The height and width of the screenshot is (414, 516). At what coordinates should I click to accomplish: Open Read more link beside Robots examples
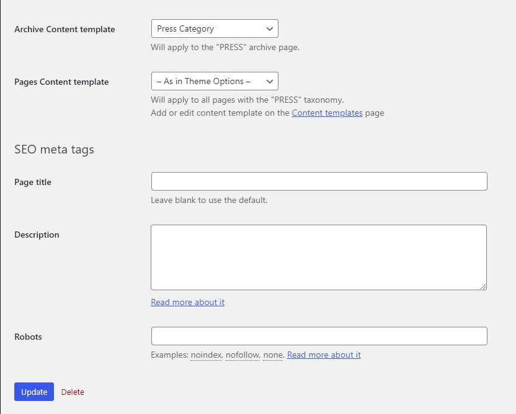pyautogui.click(x=324, y=355)
